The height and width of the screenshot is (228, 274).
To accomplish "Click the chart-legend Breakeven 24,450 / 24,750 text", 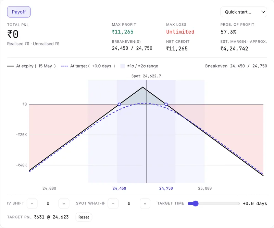I will [236, 66].
